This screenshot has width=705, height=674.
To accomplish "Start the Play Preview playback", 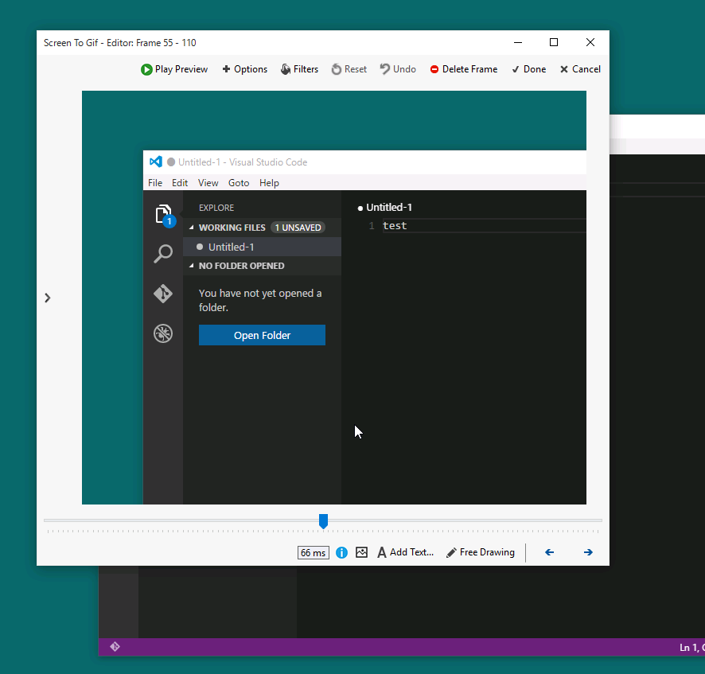I will 174,69.
